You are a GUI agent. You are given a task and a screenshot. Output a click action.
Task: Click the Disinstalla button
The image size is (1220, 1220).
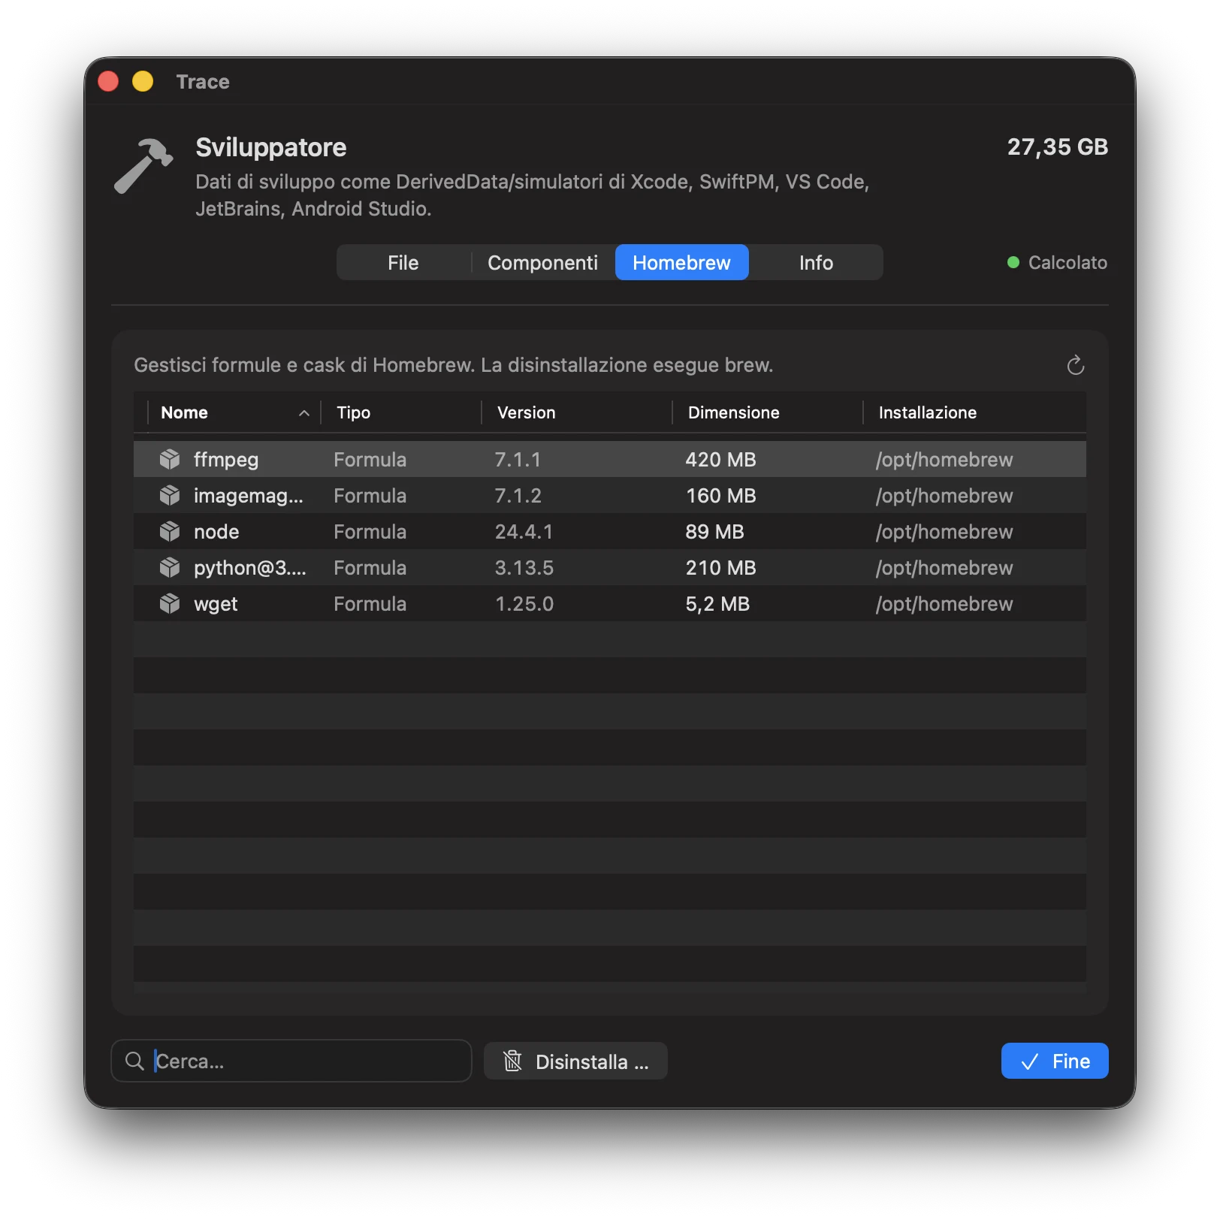coord(575,1061)
